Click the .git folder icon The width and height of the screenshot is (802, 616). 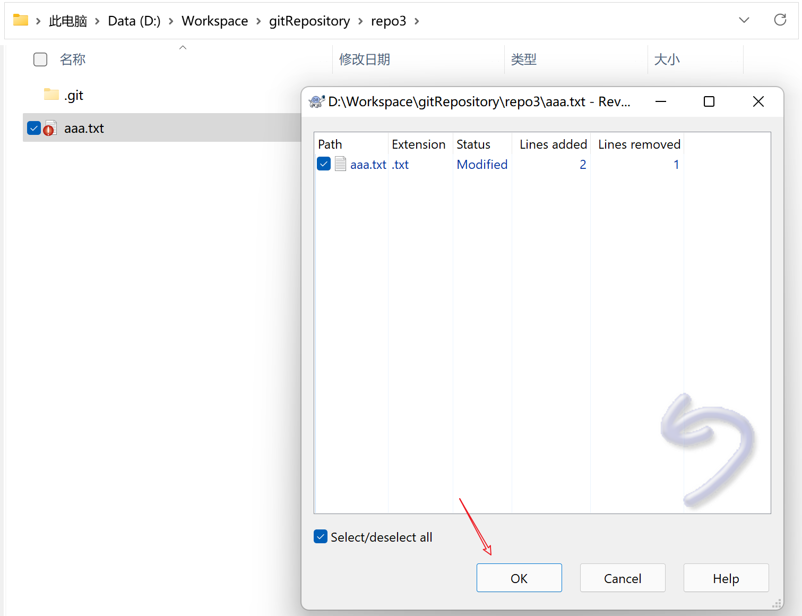pos(51,95)
